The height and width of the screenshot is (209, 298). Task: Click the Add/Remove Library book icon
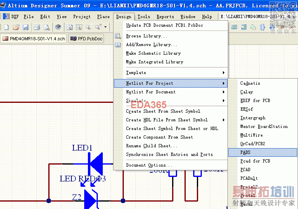click(118, 45)
